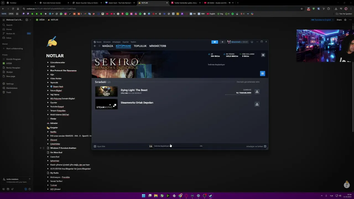Expand the Steam Hack toggle
Image resolution: width=354 pixels, height=199 pixels.
pos(48,87)
